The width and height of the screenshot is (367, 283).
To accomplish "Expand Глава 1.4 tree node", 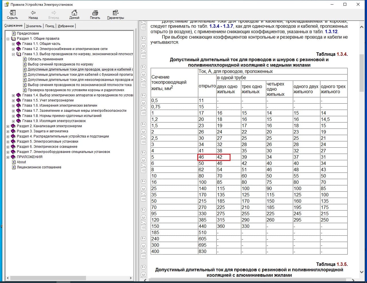I will pos(13,95).
